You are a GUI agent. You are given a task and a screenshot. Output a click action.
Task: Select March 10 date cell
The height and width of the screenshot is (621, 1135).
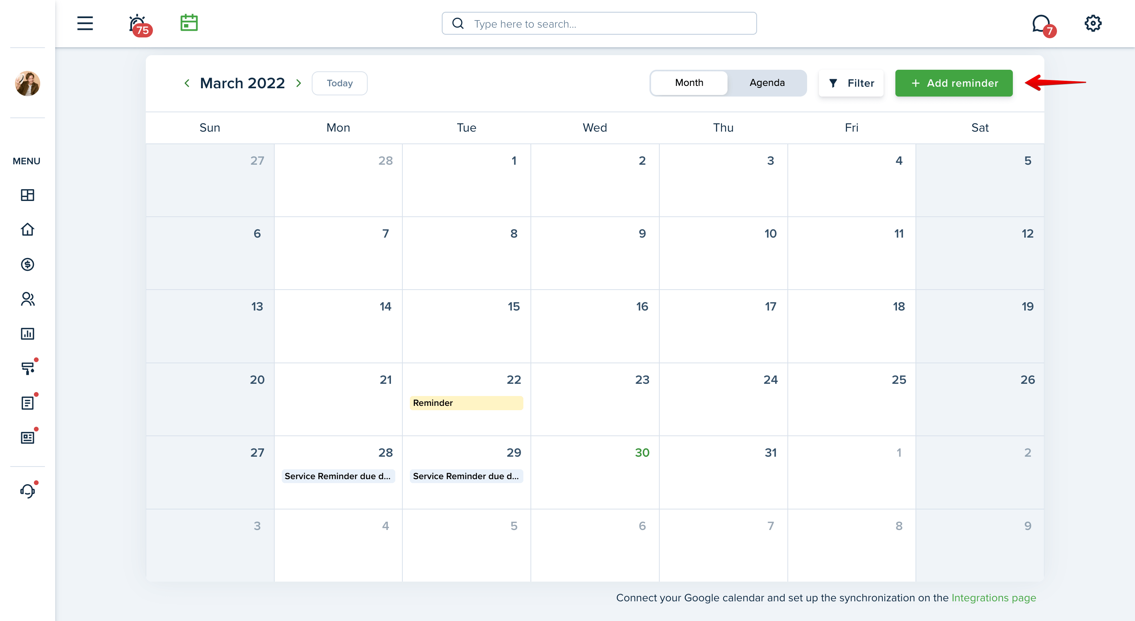point(724,253)
